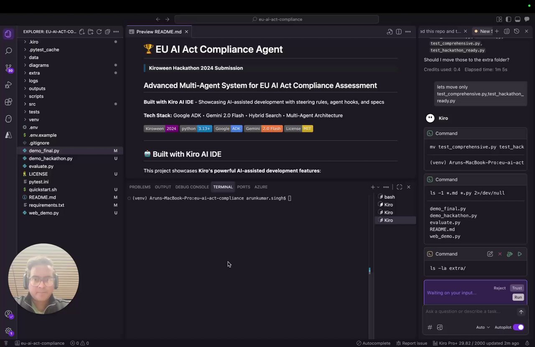The width and height of the screenshot is (535, 347).
Task: Click the eu-ai-act-compliance search box
Action: pos(276,19)
